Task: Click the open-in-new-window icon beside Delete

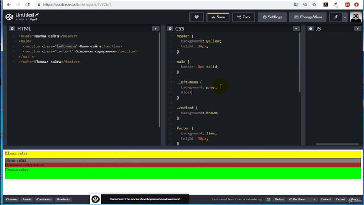Action: click(x=268, y=199)
